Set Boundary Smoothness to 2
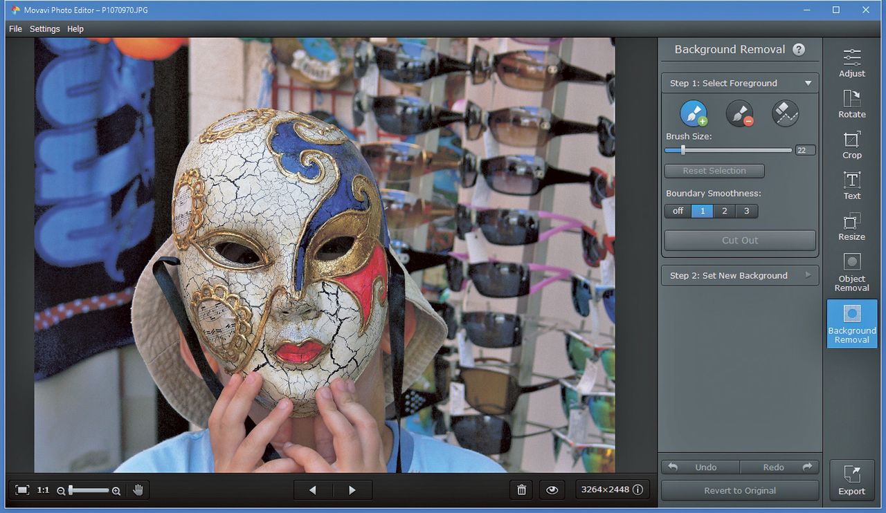The image size is (886, 513). 724,211
